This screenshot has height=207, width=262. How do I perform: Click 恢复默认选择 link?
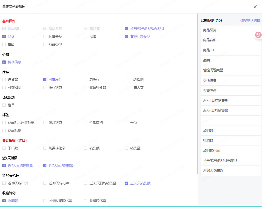click(x=250, y=20)
